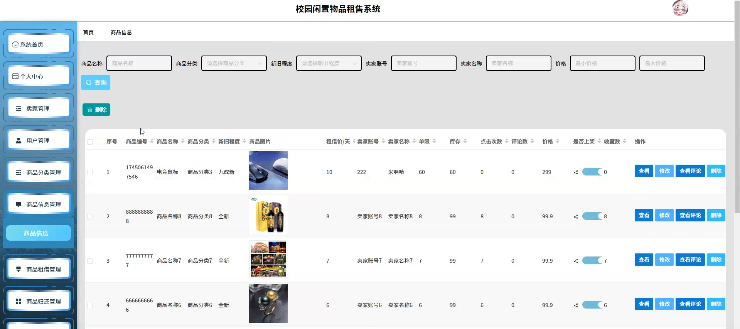740x329 pixels.
Task: Open the 新旧程度 dropdown filter
Action: point(329,63)
